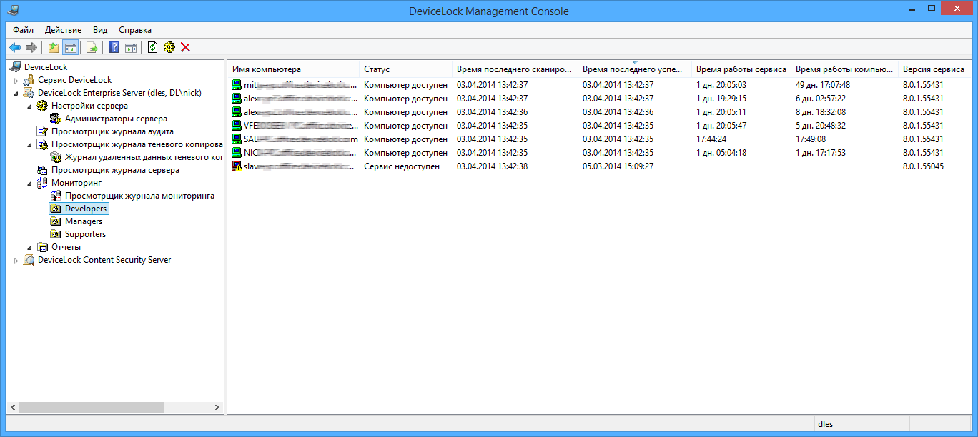Click the Export List toolbar icon
The height and width of the screenshot is (437, 978).
(92, 47)
